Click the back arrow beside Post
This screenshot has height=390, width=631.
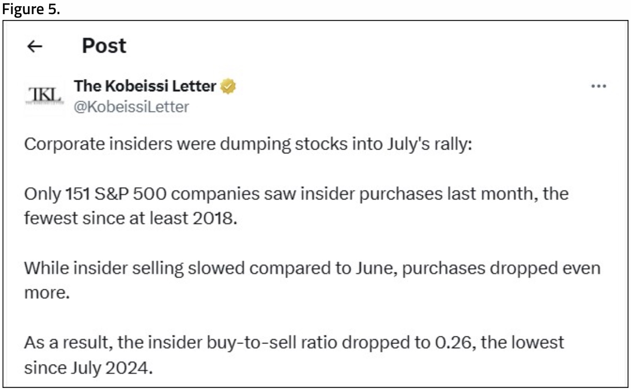click(35, 46)
